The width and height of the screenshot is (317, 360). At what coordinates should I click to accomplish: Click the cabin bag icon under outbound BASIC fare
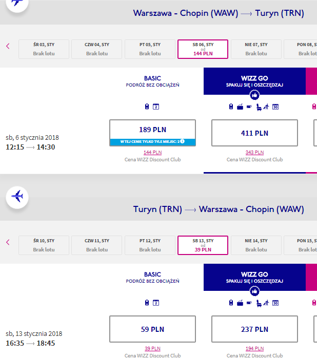pos(147,107)
